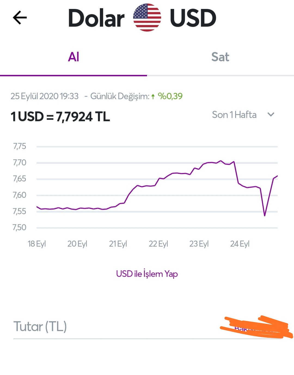Select the 22 Eyl date on chart axis
The width and height of the screenshot is (294, 375).
[158, 244]
